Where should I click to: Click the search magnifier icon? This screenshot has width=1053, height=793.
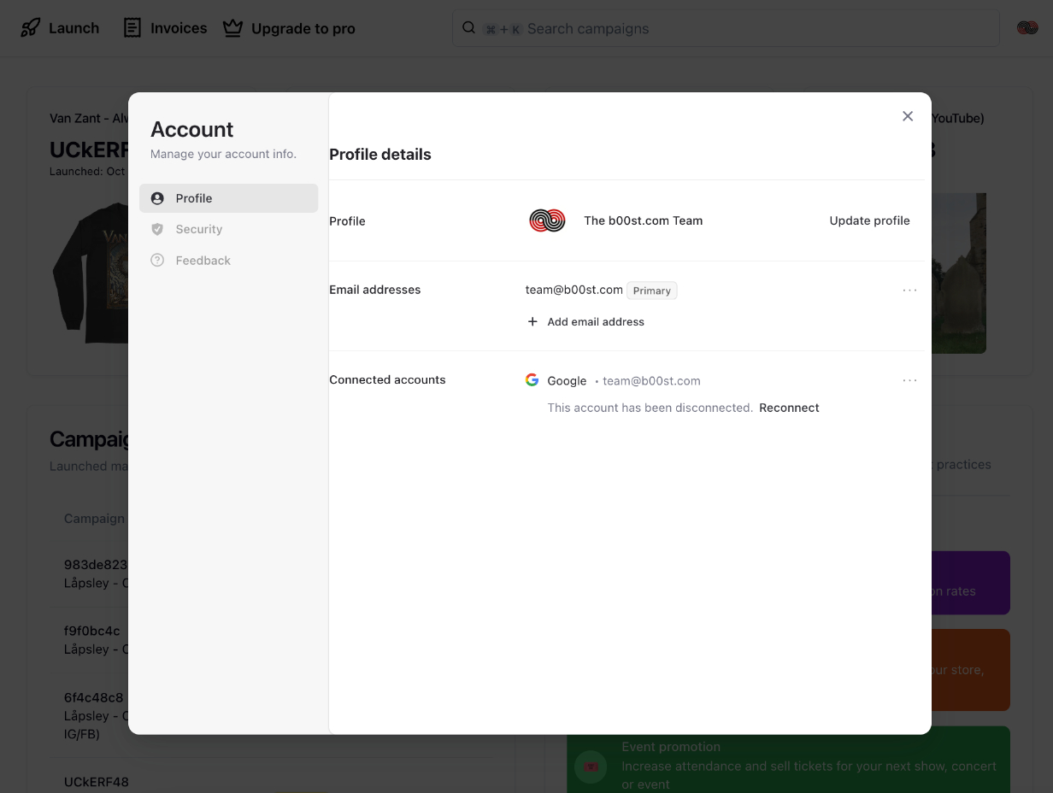[468, 26]
